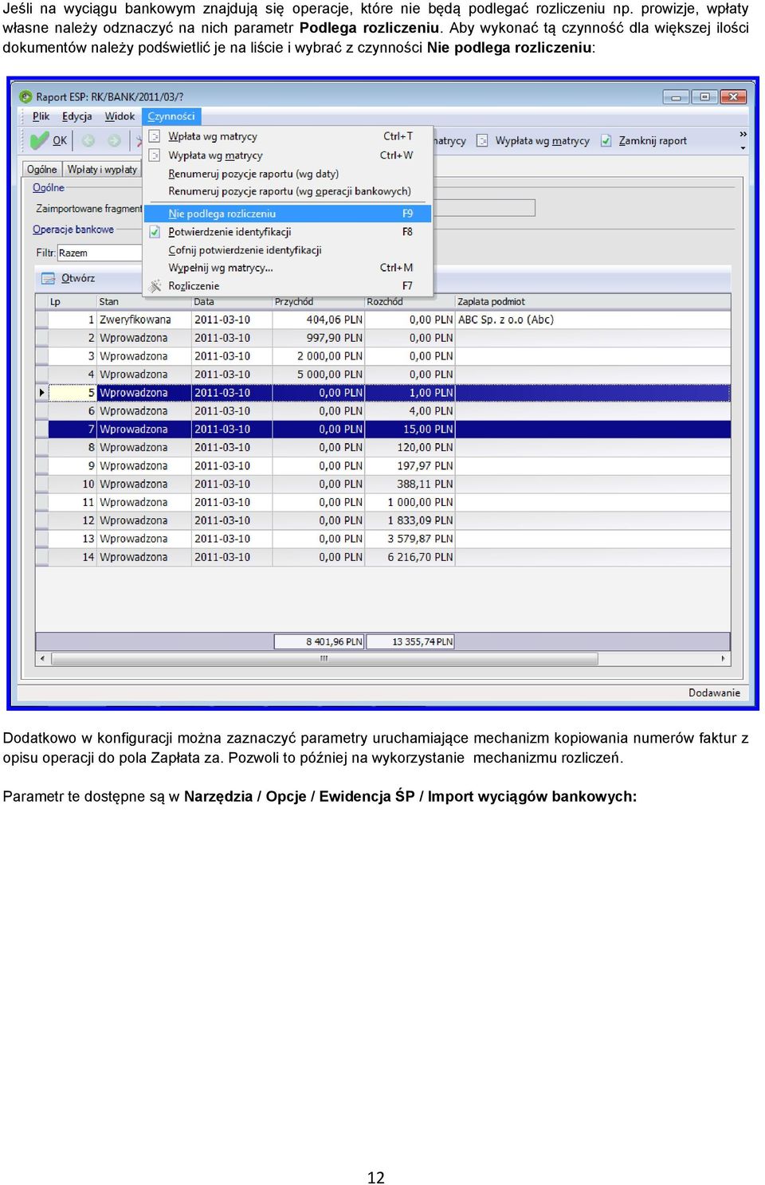Click the current-row arrow indicator on row 5
Screen dimensions: 765x1185
(42, 393)
